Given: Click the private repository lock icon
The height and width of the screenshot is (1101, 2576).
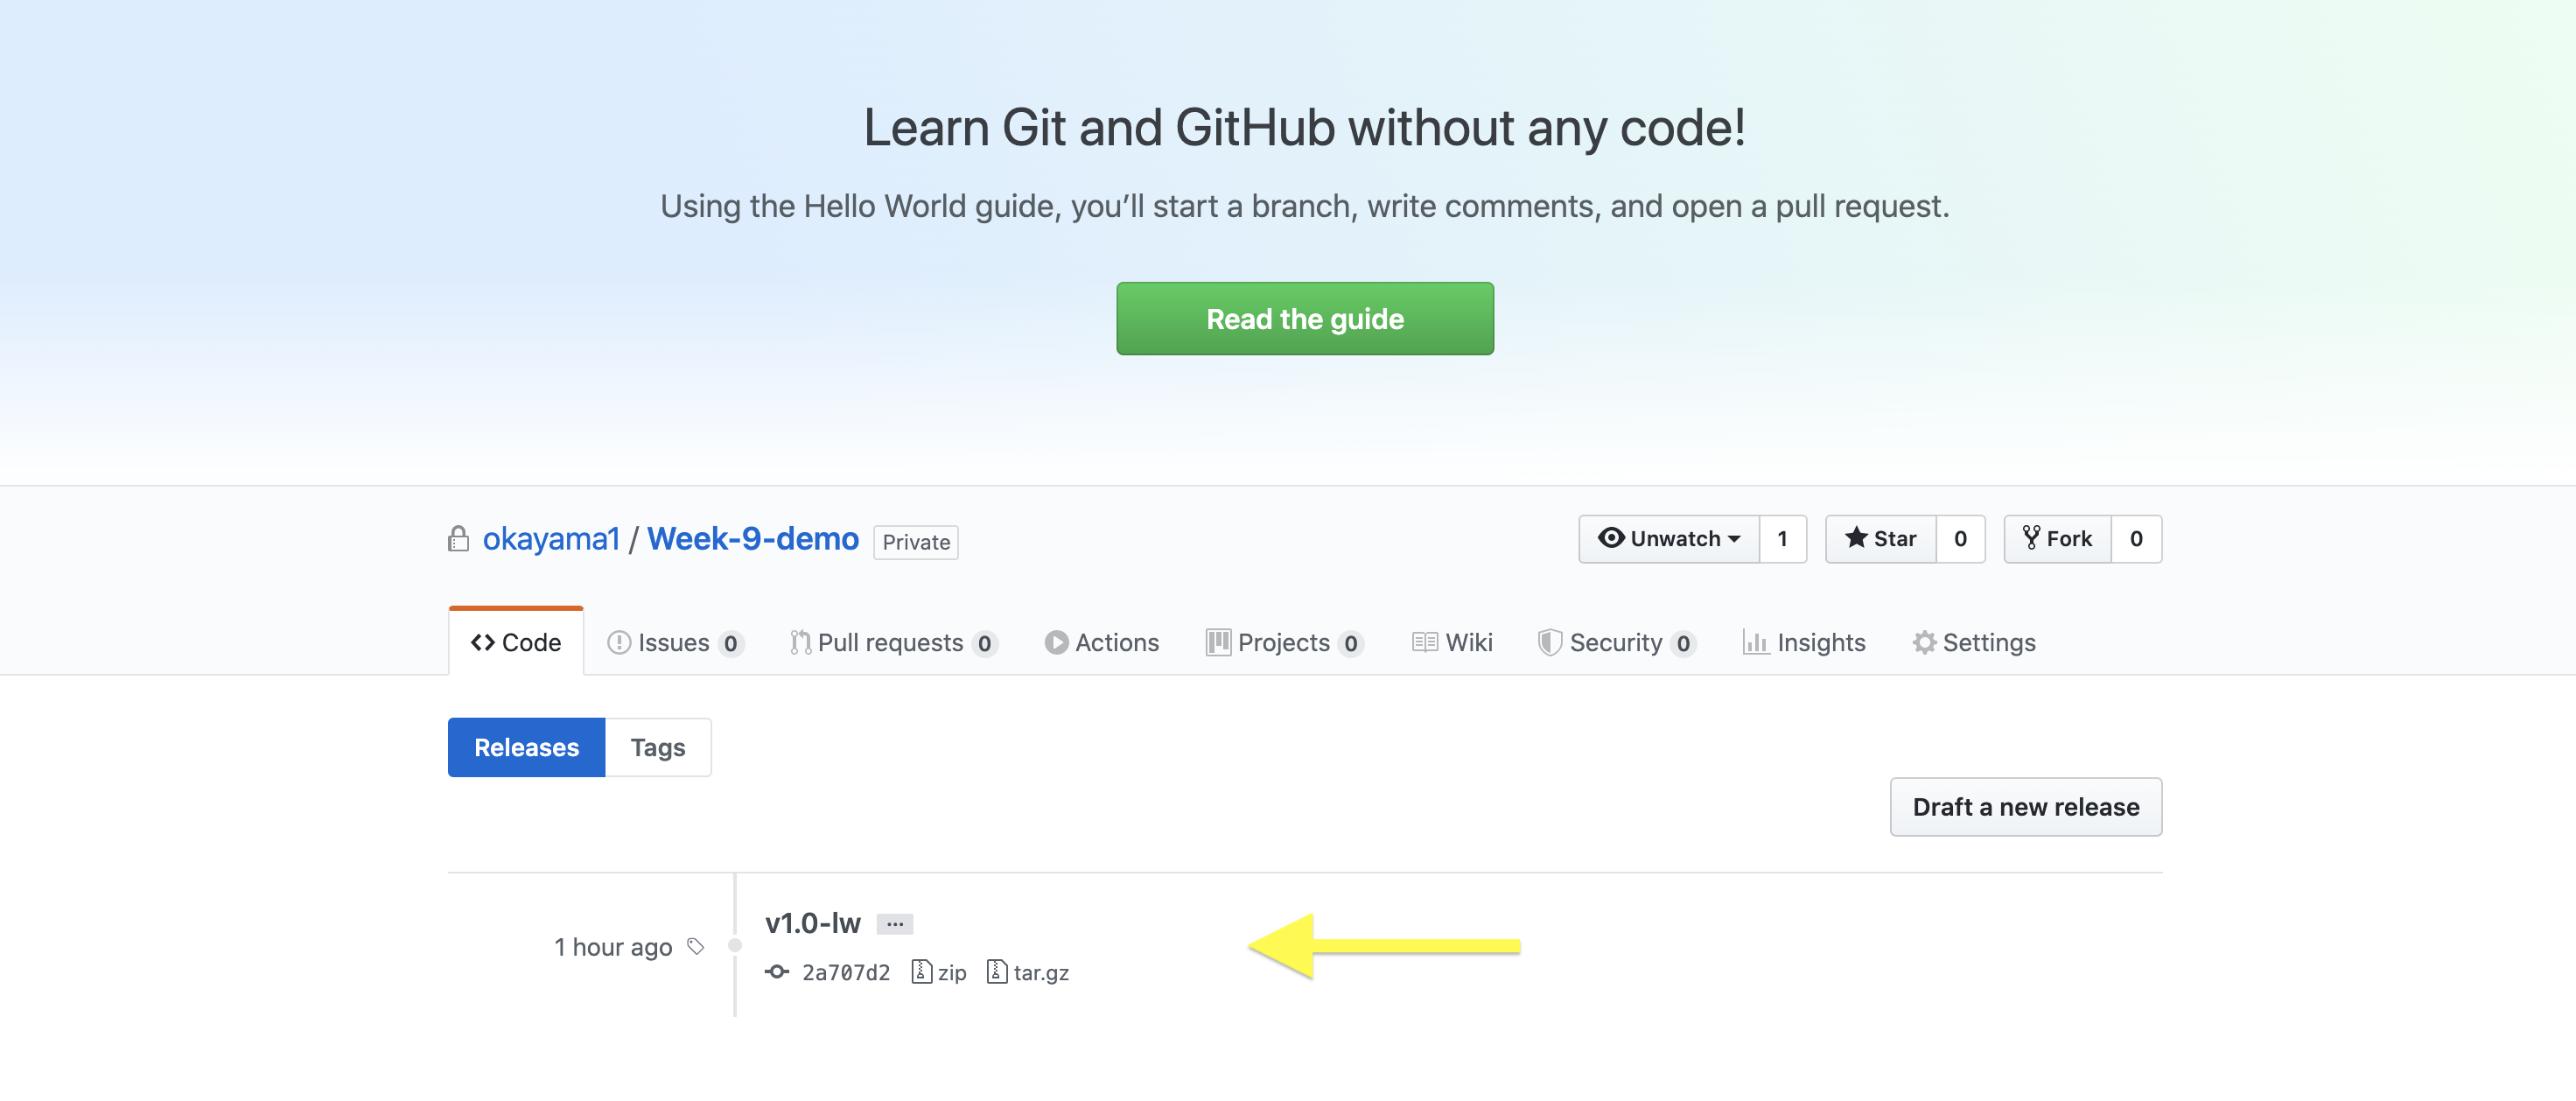Looking at the screenshot, I should (x=458, y=539).
